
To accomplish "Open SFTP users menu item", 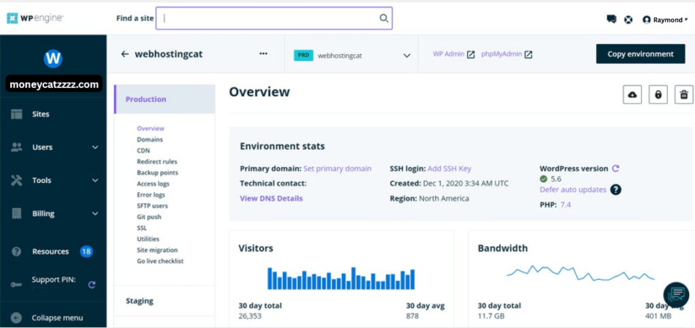I will [153, 206].
